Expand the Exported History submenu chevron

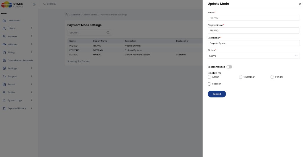[x=32, y=108]
